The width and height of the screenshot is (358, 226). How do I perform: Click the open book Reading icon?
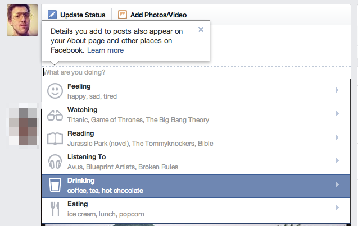[x=55, y=139]
